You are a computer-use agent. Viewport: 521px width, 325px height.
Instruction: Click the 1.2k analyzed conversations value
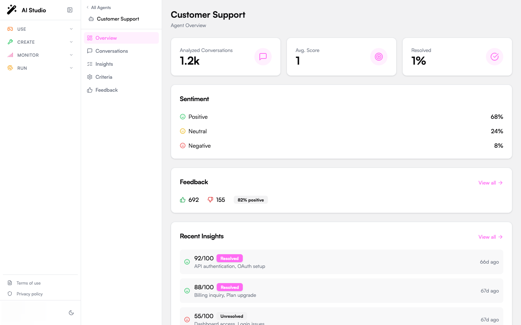pyautogui.click(x=190, y=61)
